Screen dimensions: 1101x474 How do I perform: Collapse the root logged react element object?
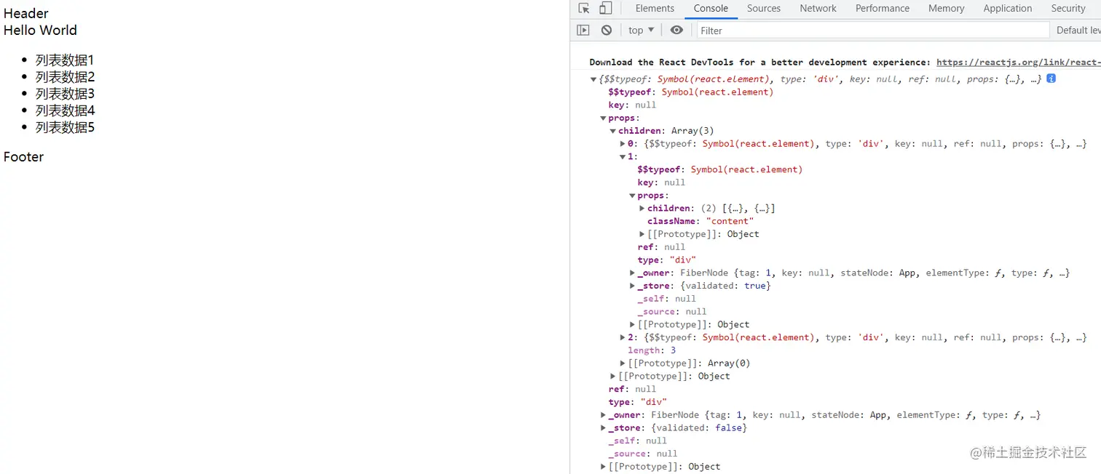click(x=593, y=79)
